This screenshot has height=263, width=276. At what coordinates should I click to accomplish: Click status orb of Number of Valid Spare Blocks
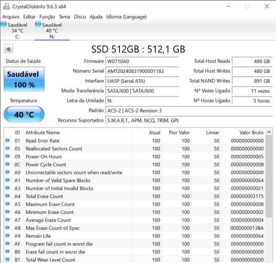click(x=7, y=180)
